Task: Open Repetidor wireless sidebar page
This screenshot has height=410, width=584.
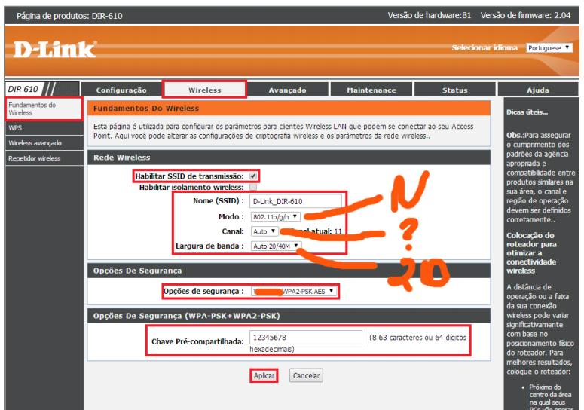Action: (44, 158)
